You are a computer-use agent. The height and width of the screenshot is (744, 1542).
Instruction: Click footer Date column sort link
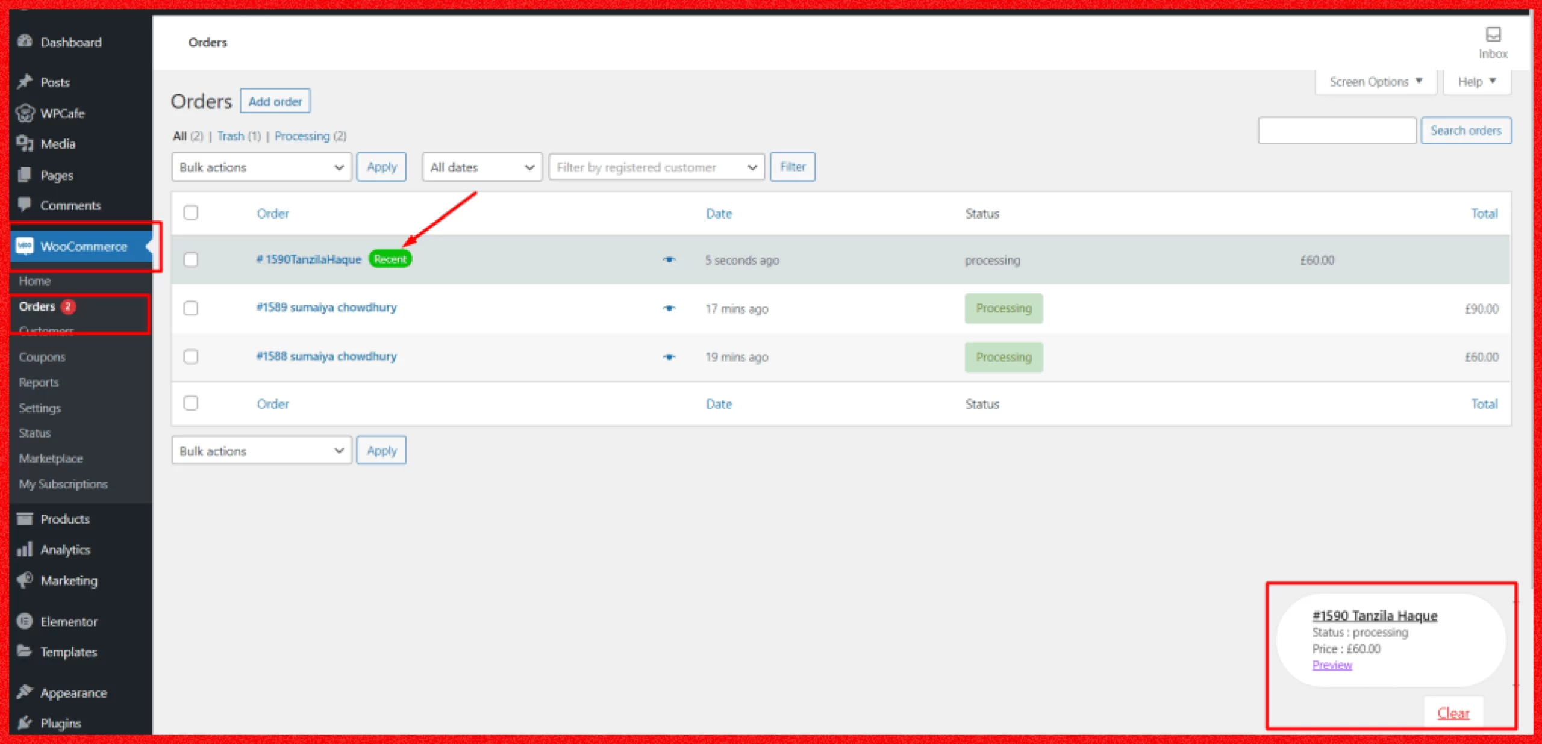(x=719, y=404)
